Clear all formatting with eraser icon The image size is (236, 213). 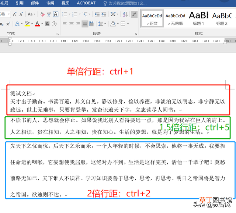tap(42, 14)
